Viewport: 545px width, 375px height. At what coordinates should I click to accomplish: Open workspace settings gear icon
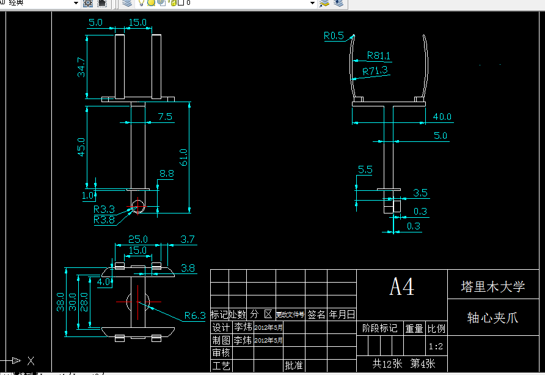pyautogui.click(x=88, y=3)
